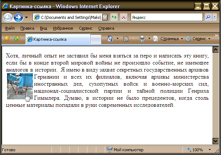221x155 pixels.
Task: Click the search magnifier icon
Action: coord(208,17)
